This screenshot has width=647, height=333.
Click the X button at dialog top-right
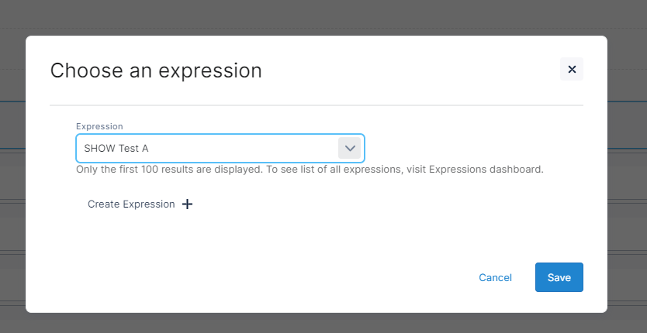coord(572,70)
